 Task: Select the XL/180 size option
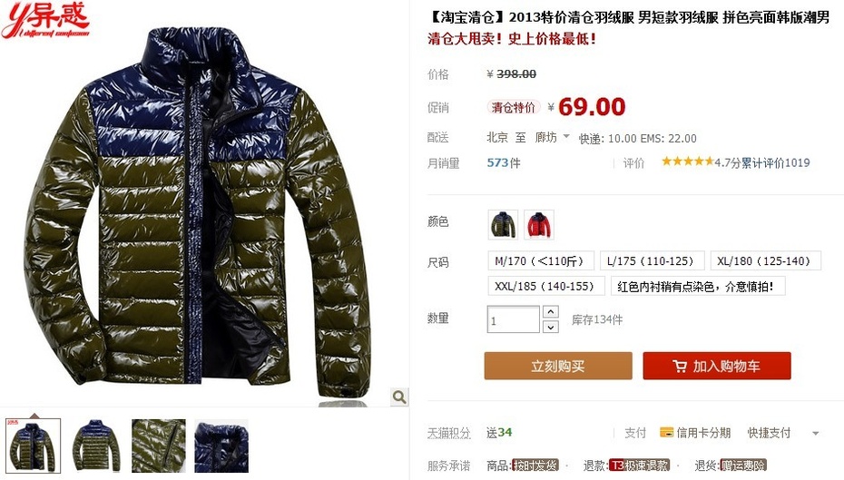tap(765, 261)
